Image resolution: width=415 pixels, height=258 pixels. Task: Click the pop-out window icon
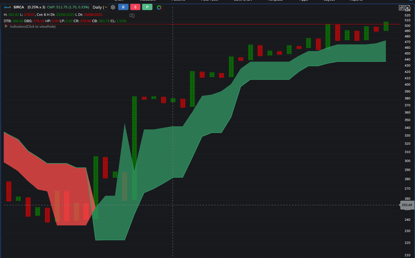(401, 8)
